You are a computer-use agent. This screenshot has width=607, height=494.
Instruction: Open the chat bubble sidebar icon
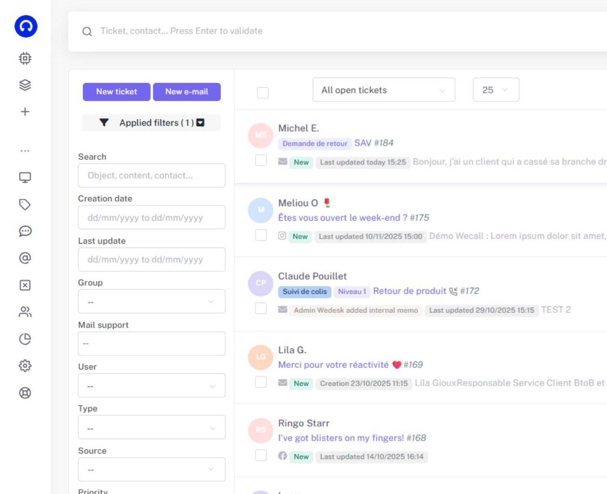point(25,231)
